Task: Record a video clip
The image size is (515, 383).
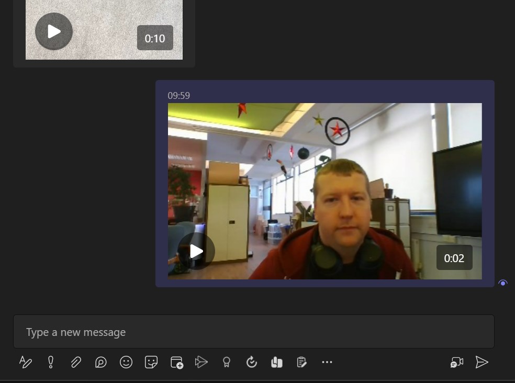Action: 456,362
